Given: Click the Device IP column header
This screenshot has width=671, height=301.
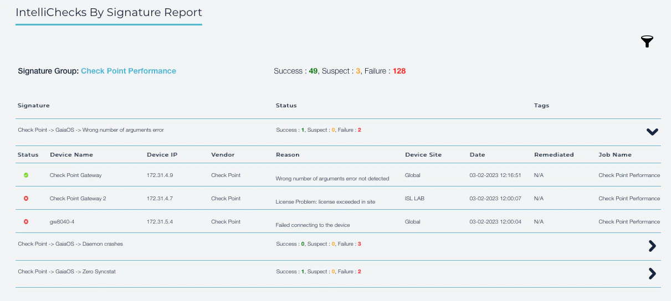Looking at the screenshot, I should pos(162,155).
